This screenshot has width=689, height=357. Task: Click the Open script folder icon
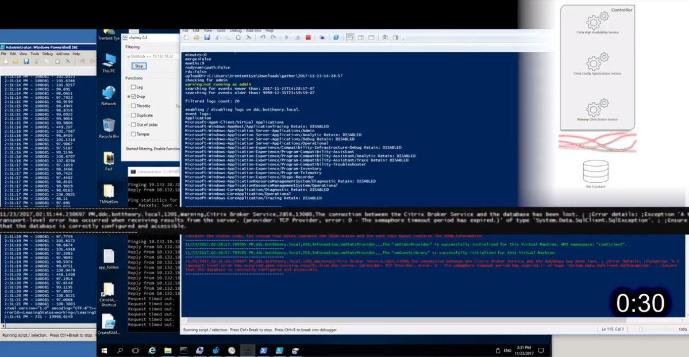click(197, 37)
